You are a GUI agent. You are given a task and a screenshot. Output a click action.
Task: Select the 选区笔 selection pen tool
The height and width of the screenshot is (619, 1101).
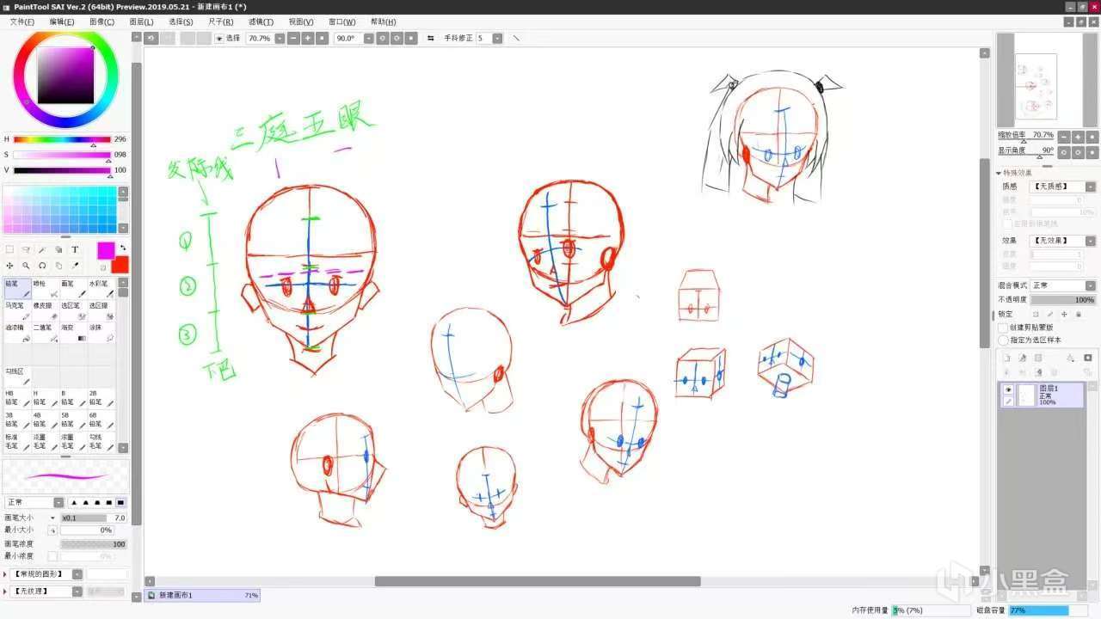(x=73, y=311)
